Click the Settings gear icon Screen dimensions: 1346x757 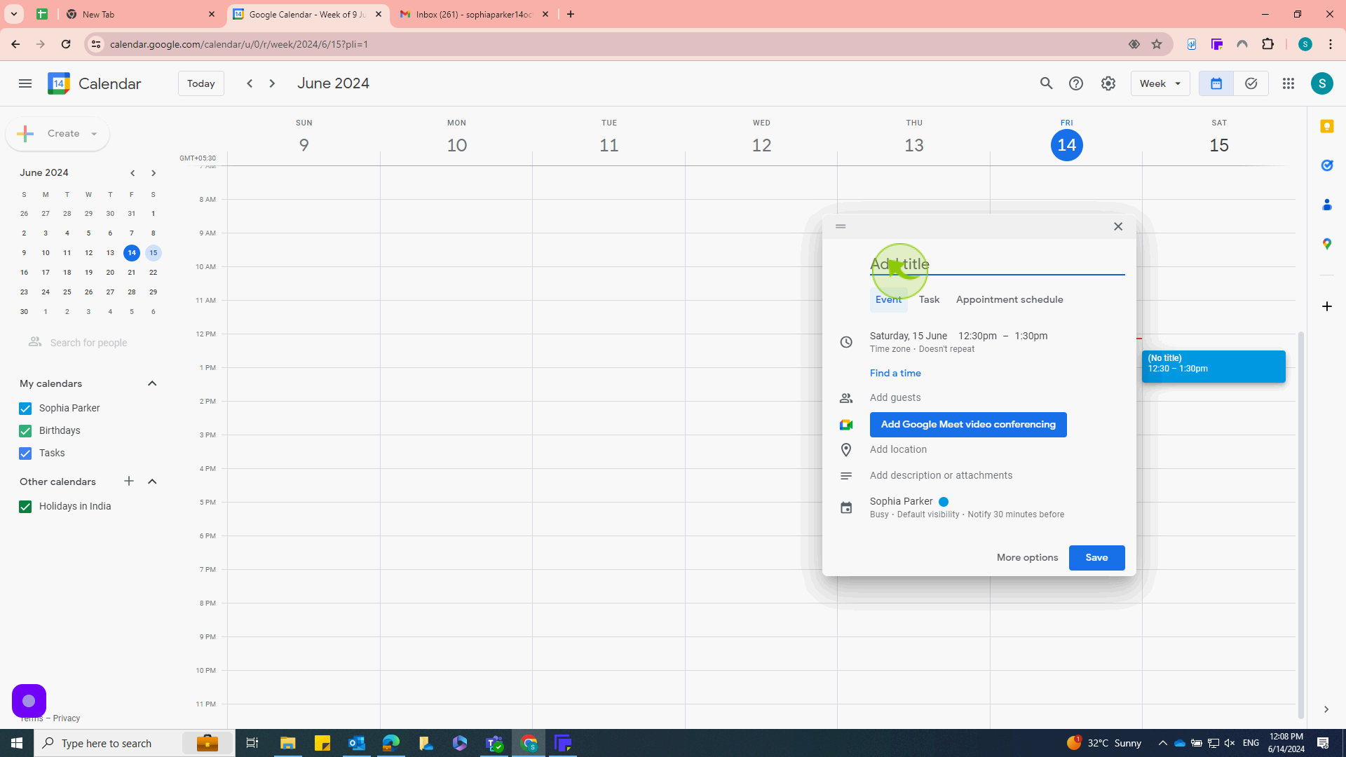click(x=1108, y=83)
